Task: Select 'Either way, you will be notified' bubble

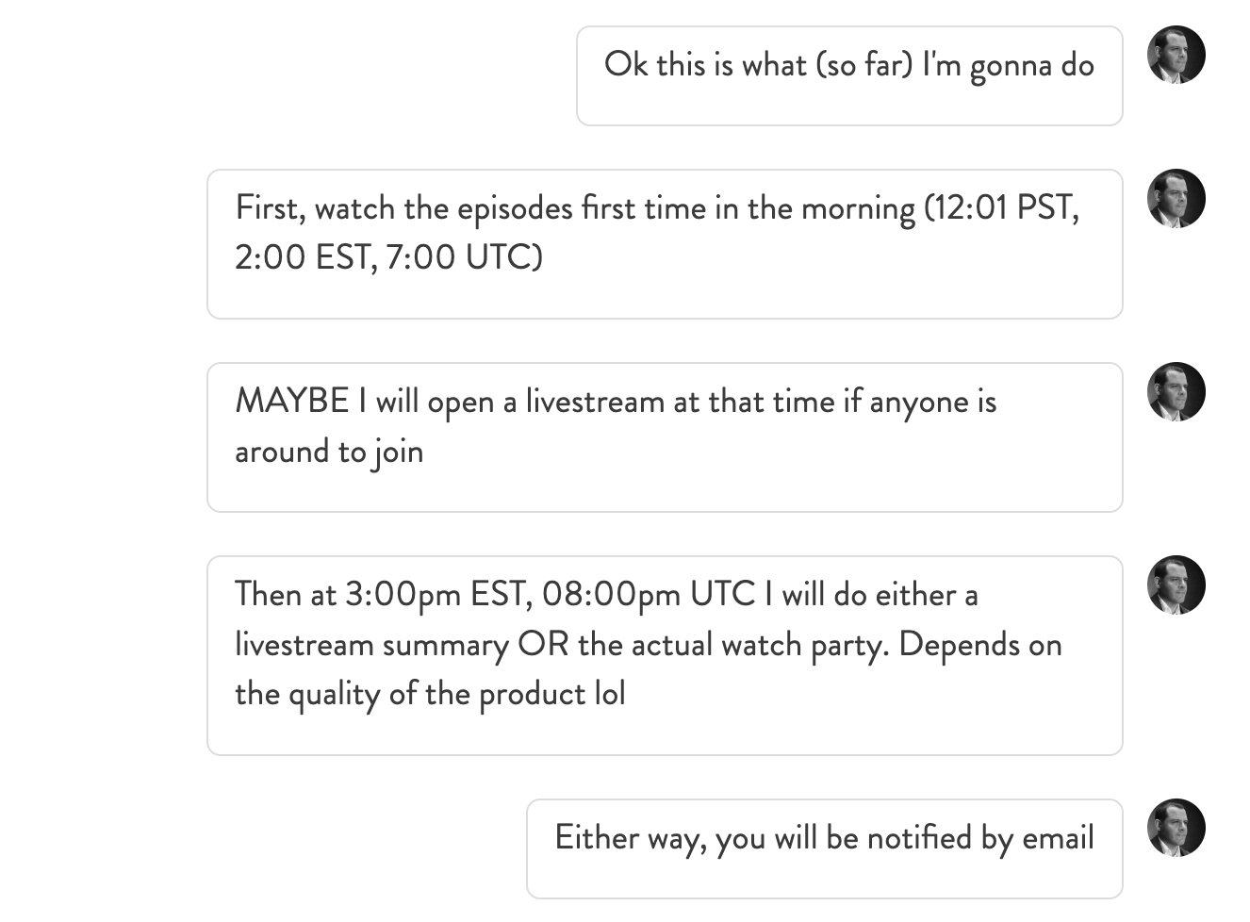Action: click(825, 848)
